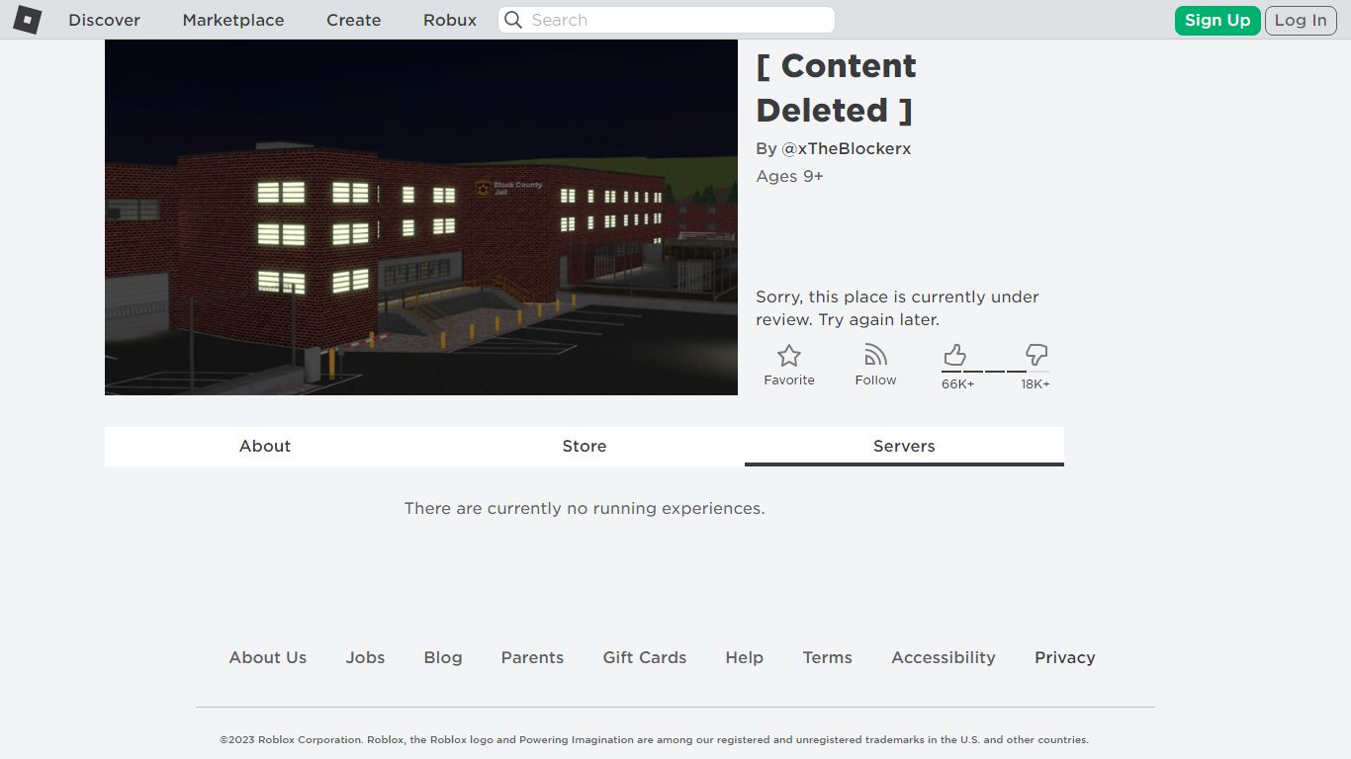Open the Discover menu
Screen dimensions: 1351x759
click(104, 20)
